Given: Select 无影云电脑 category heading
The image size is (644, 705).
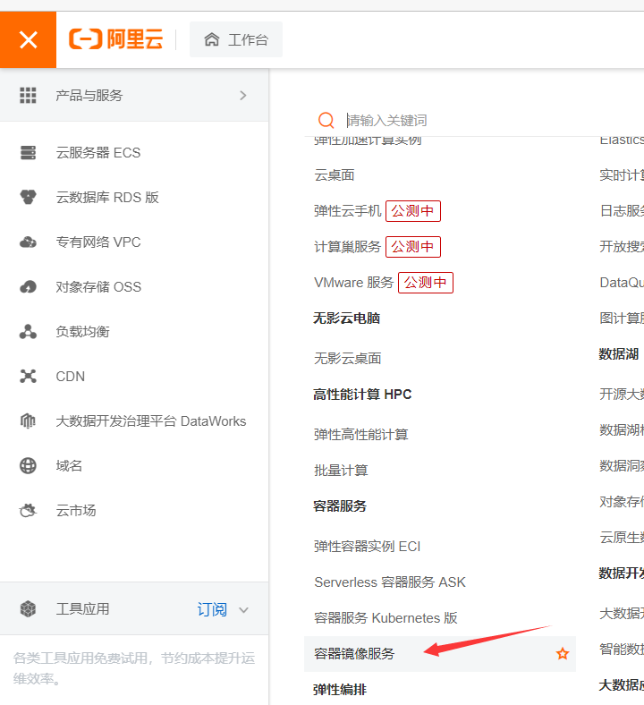Looking at the screenshot, I should 346,318.
